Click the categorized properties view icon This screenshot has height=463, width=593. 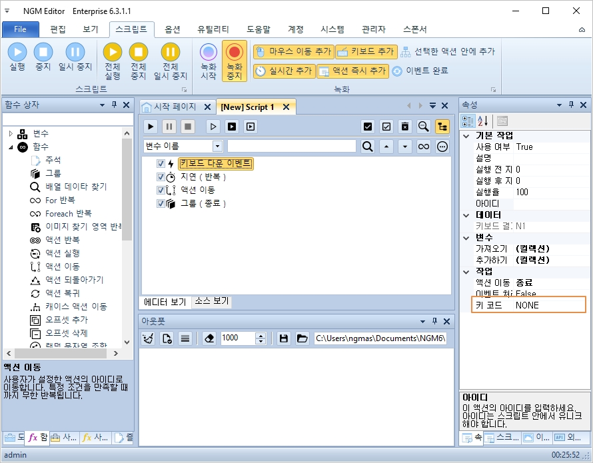468,121
